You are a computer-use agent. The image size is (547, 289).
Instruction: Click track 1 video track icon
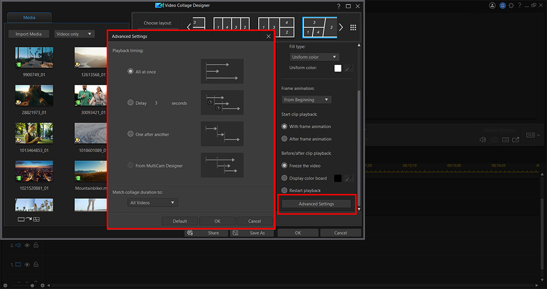click(18, 264)
